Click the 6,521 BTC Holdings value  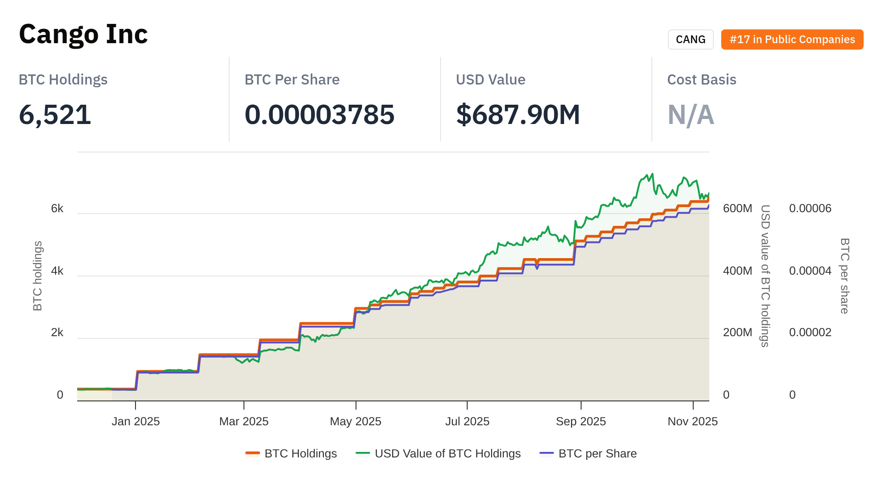[55, 114]
